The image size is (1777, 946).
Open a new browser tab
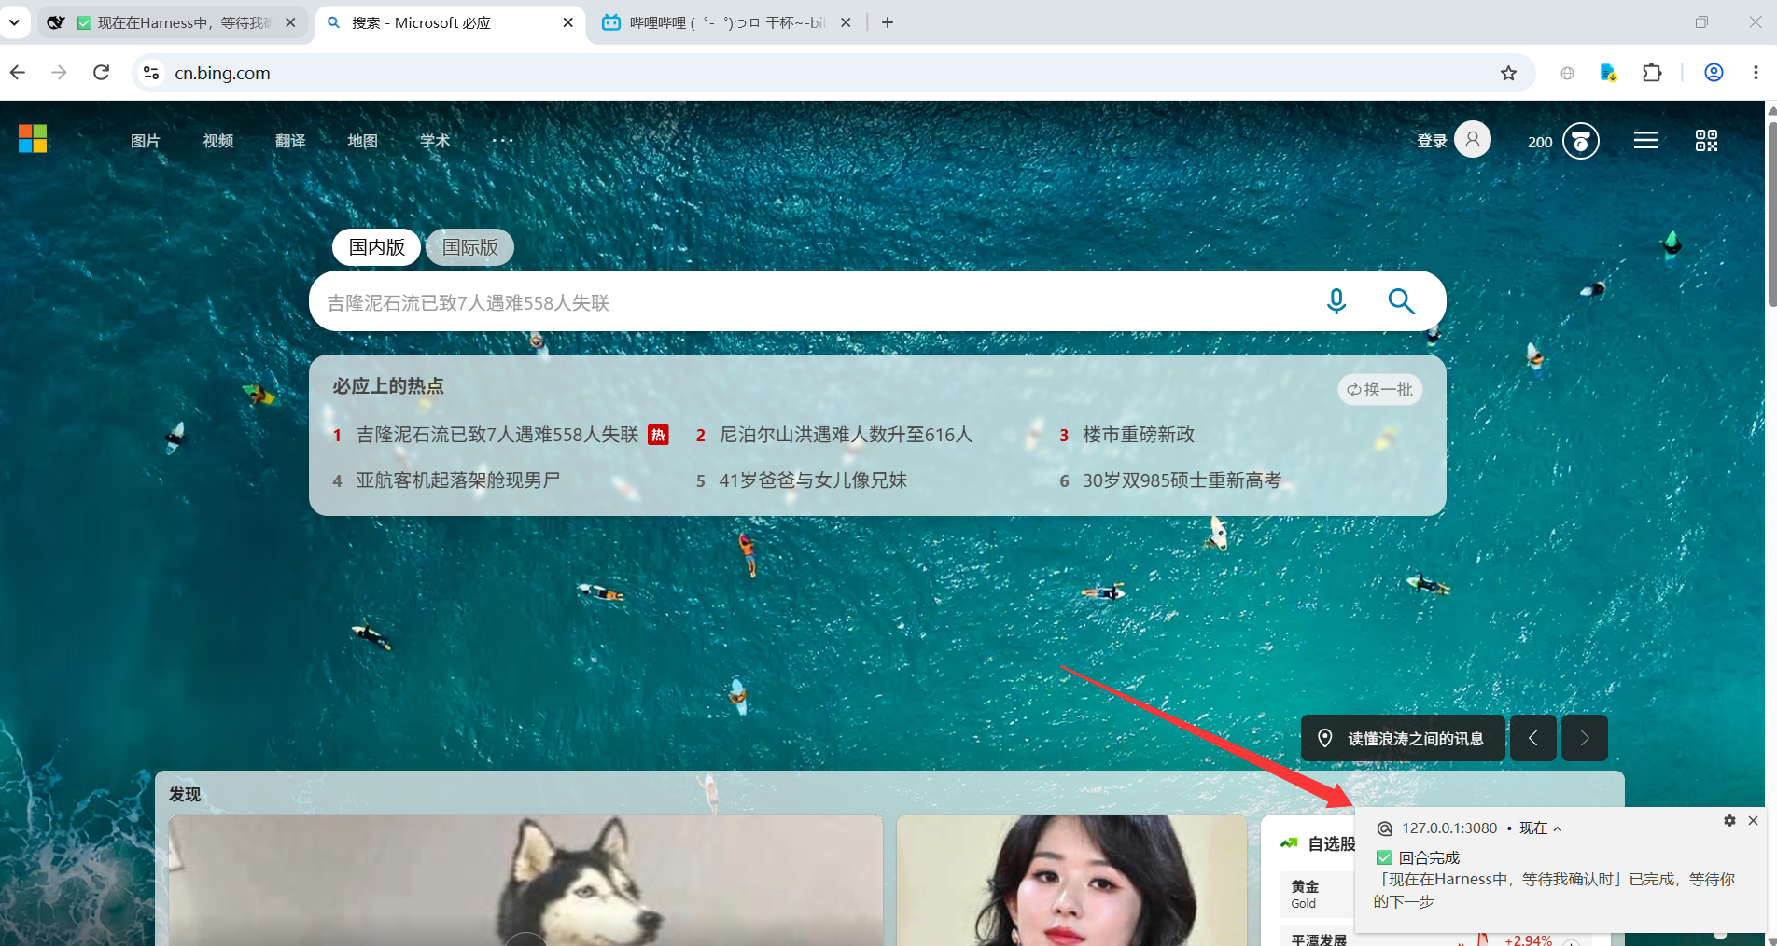pyautogui.click(x=888, y=22)
